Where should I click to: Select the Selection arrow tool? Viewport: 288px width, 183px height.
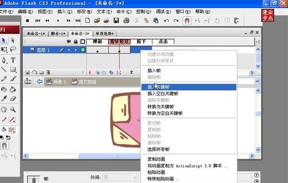pyautogui.click(x=4, y=40)
